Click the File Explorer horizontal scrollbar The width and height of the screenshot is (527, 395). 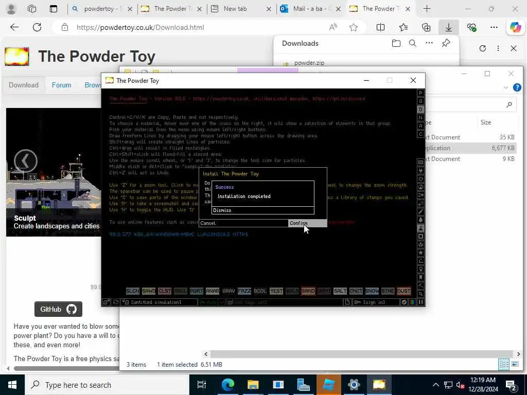[x=362, y=354]
